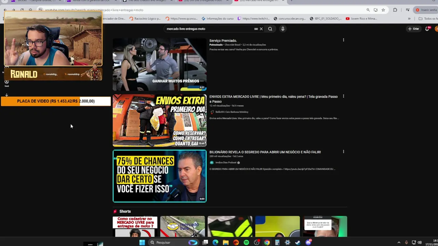This screenshot has height=246, width=438.
Task: Open the zoom magnifier icon in the address bar
Action: [x=368, y=10]
